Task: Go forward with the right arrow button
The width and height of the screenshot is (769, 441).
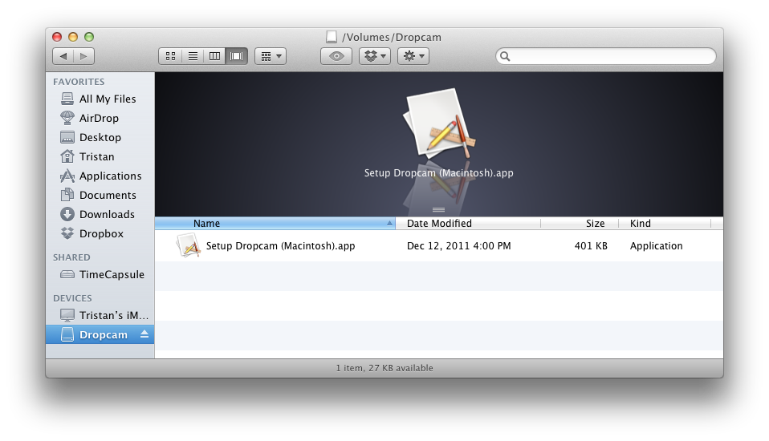Action: click(83, 56)
